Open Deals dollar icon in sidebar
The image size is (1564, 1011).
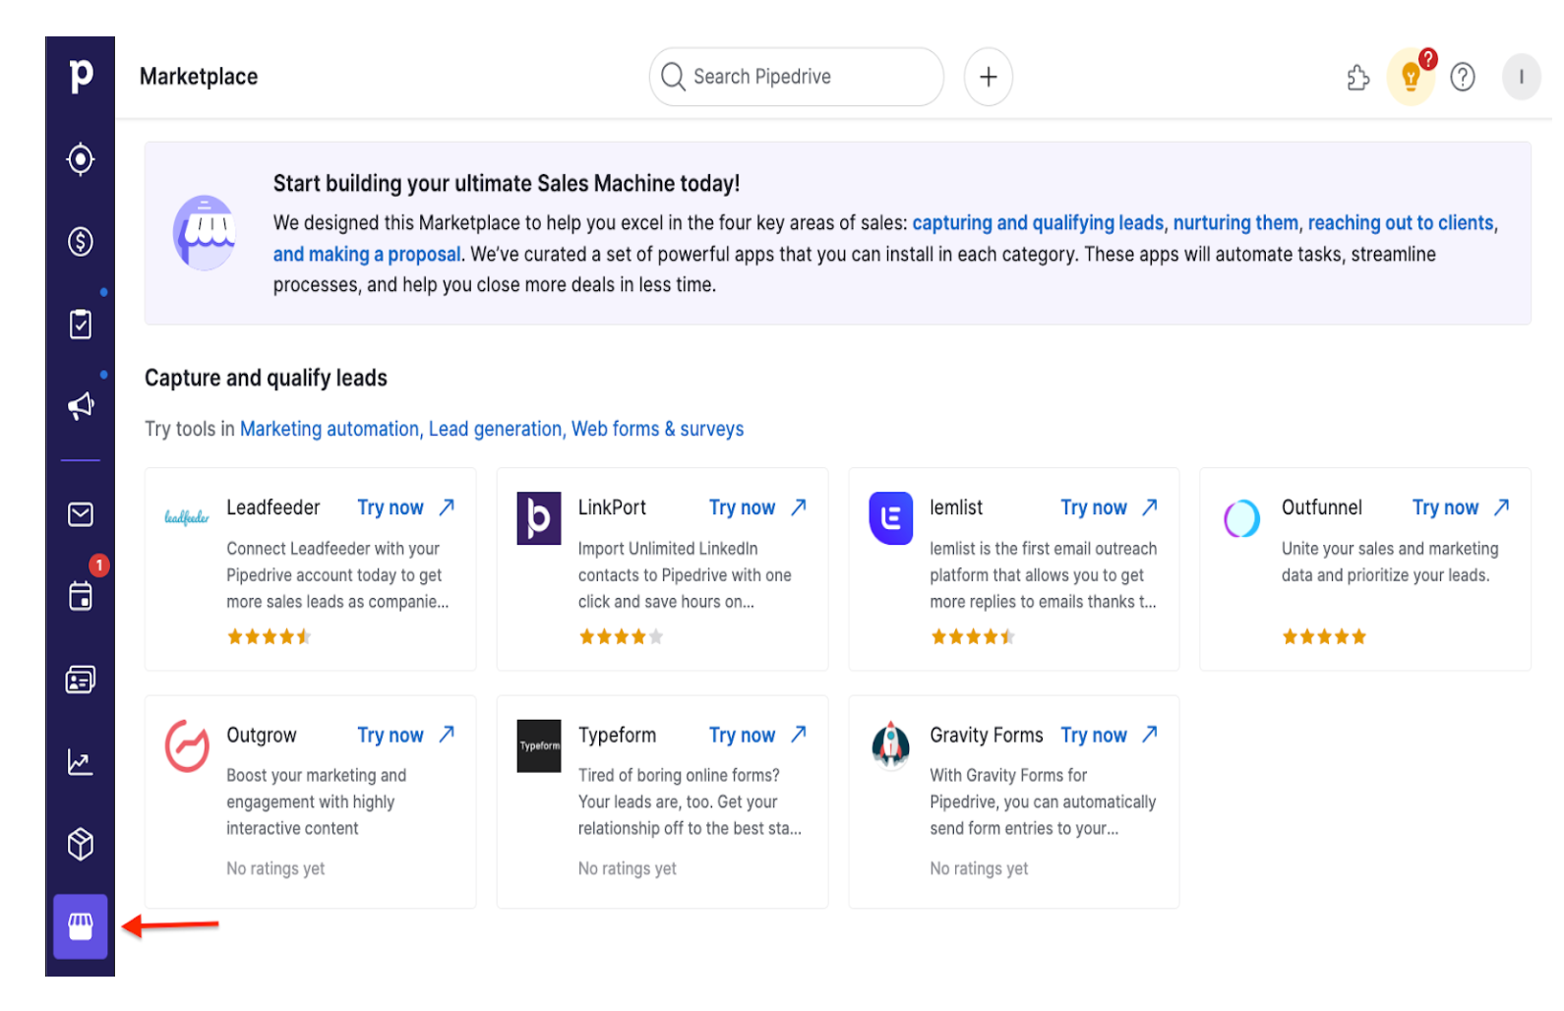click(x=81, y=241)
